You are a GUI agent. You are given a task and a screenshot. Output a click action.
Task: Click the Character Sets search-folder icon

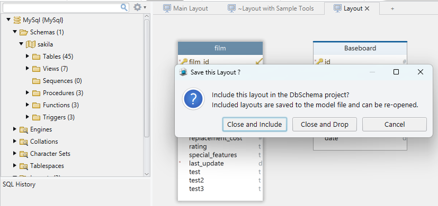pyautogui.click(x=24, y=154)
